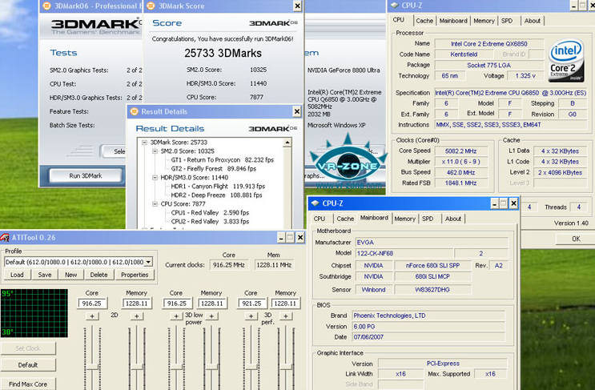This screenshot has height=390, width=595.
Task: Collapse the CPU Score tree node
Action: click(153, 203)
